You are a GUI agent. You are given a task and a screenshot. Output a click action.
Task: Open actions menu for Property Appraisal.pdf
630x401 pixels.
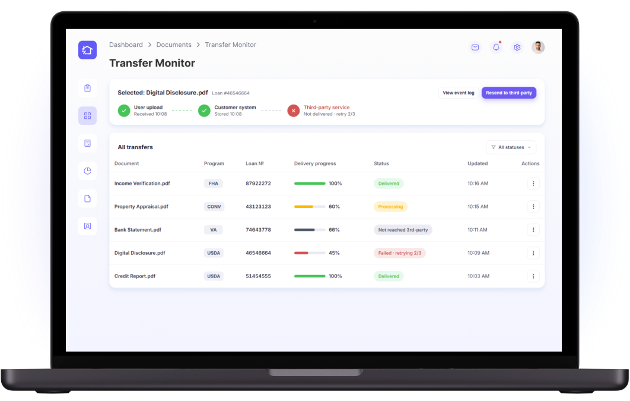pos(533,207)
